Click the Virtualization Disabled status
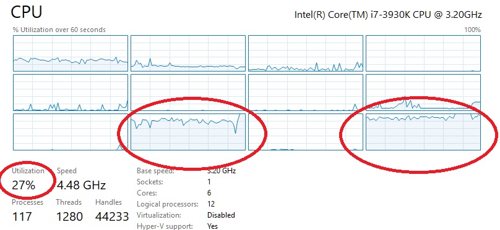 [x=221, y=215]
